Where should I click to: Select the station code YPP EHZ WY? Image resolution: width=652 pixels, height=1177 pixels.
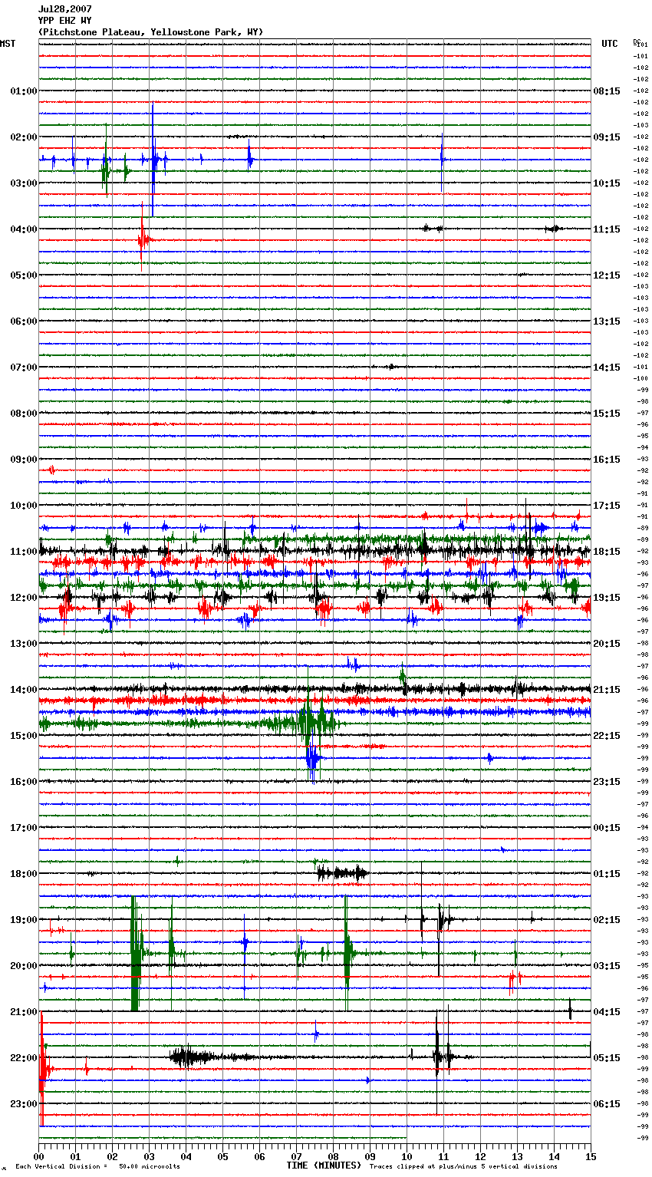(65, 21)
